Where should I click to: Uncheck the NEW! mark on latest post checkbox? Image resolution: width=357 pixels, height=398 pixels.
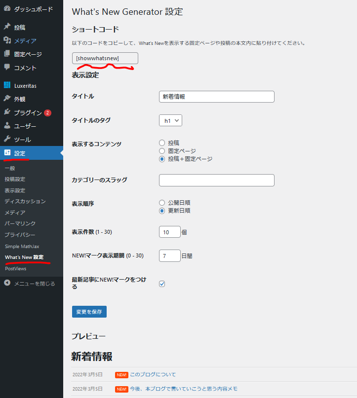coord(162,284)
